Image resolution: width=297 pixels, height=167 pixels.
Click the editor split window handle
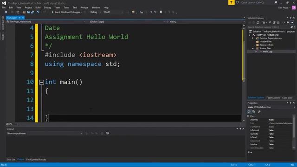tap(244, 25)
